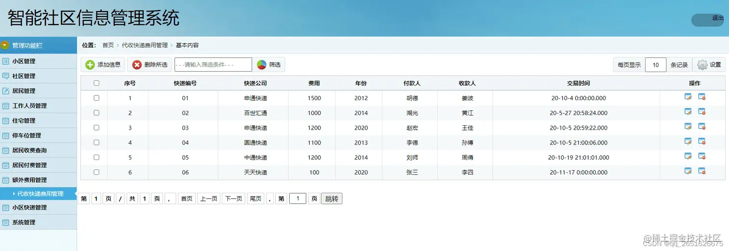Click the chat icon beside 社区管理
This screenshot has width=729, height=251.
coord(6,76)
